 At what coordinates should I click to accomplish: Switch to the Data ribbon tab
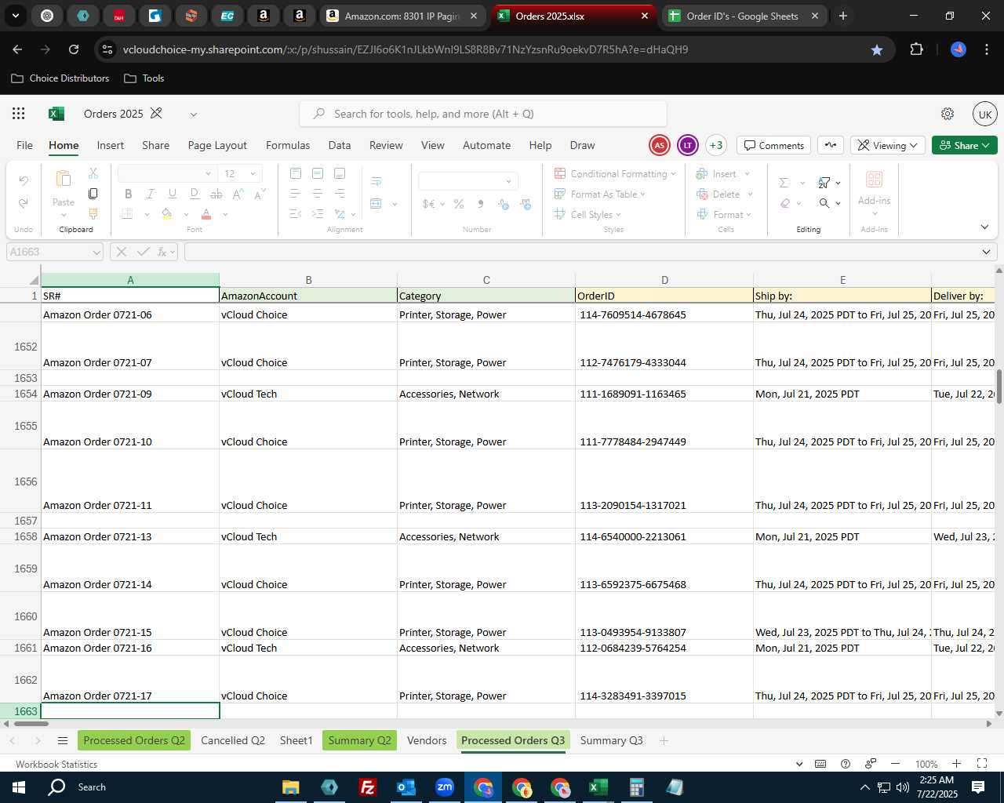pyautogui.click(x=340, y=145)
